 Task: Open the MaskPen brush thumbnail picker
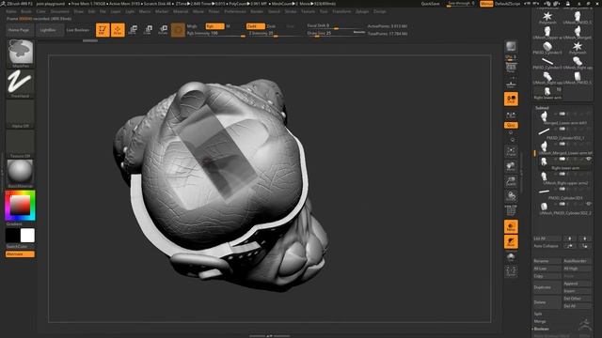(21, 54)
